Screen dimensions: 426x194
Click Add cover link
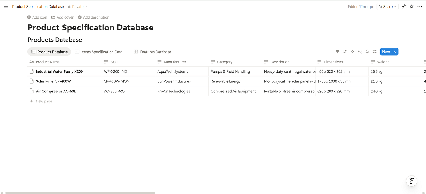[x=62, y=17]
